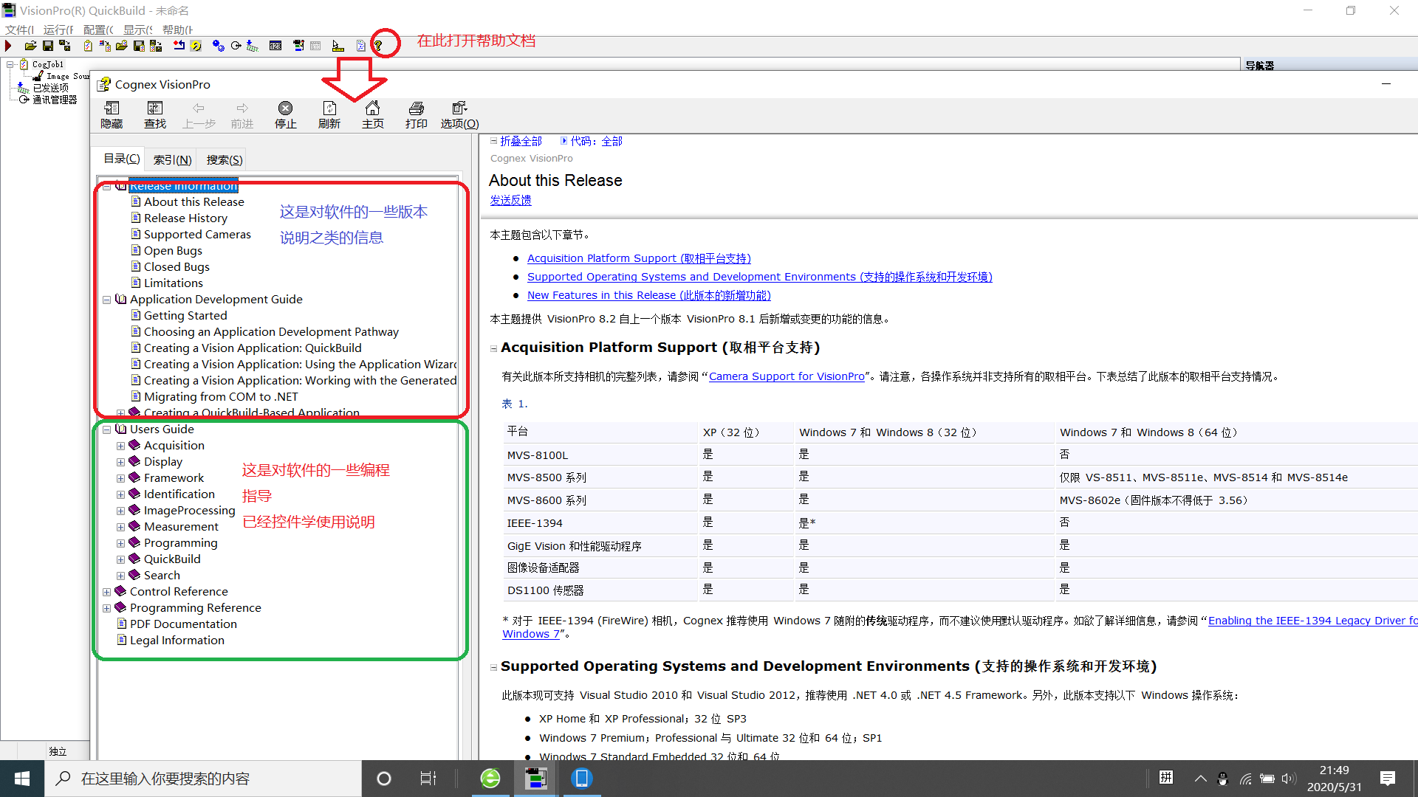This screenshot has height=797, width=1418.
Task: Open the 帮助 menu
Action: [x=177, y=30]
